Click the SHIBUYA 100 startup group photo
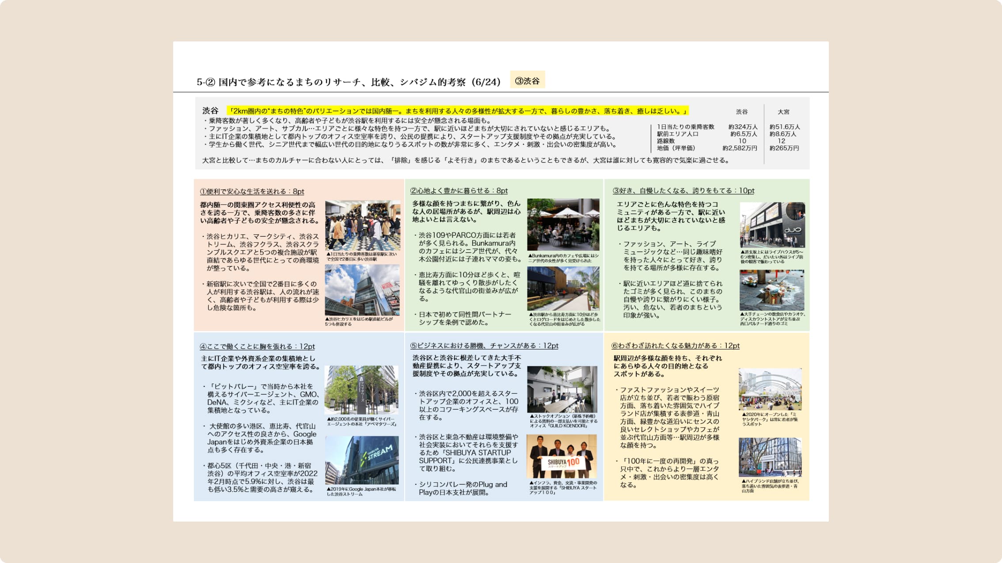Image resolution: width=1002 pixels, height=563 pixels. [x=562, y=457]
